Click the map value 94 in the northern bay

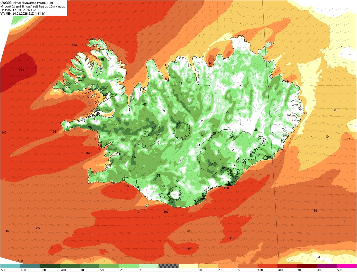tap(211, 64)
